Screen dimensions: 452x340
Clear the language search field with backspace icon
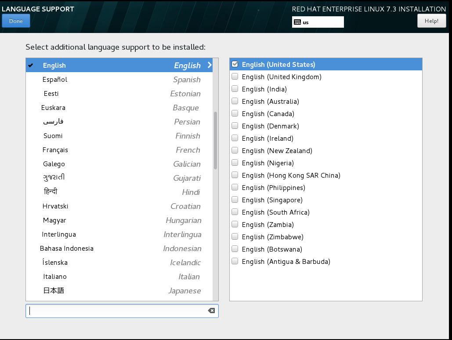pos(211,311)
